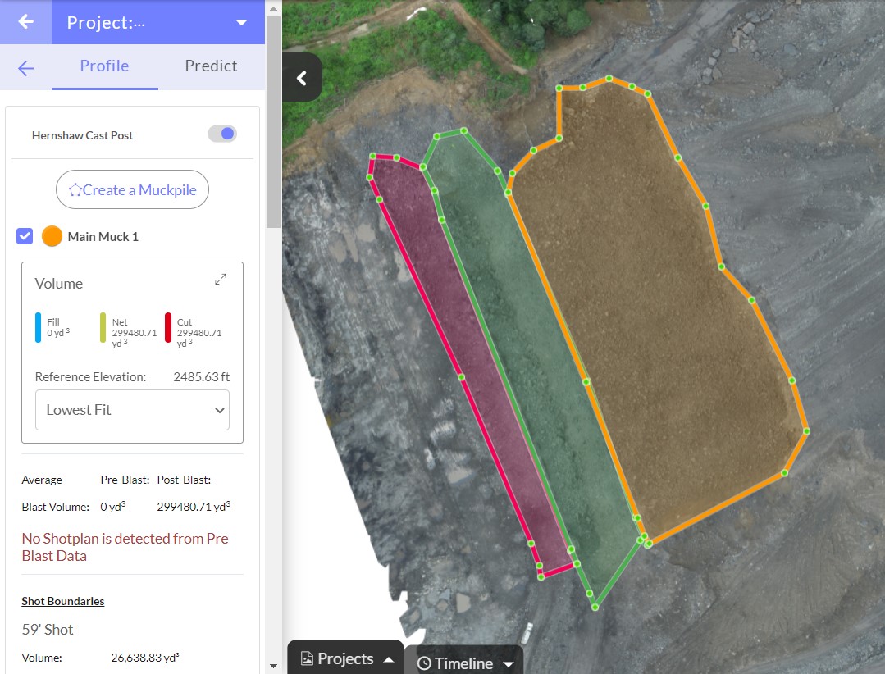
Task: Open the Project dropdown arrow
Action: point(241,22)
